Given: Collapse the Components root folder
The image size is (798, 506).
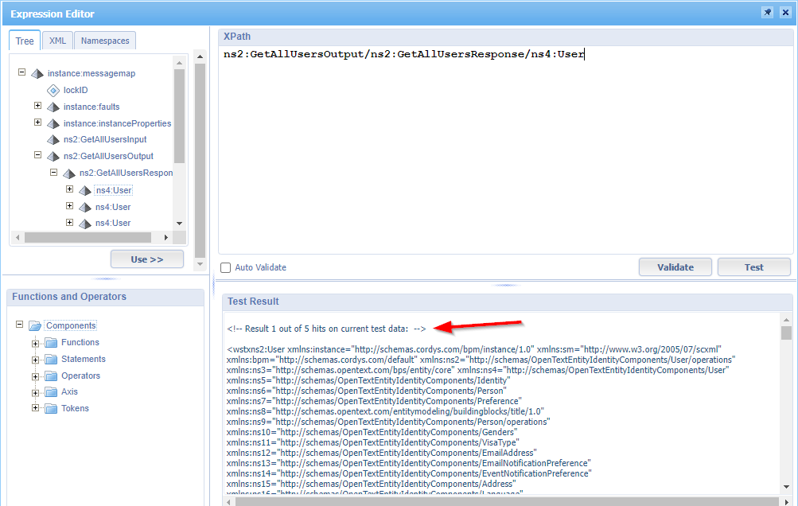Looking at the screenshot, I should pyautogui.click(x=19, y=325).
